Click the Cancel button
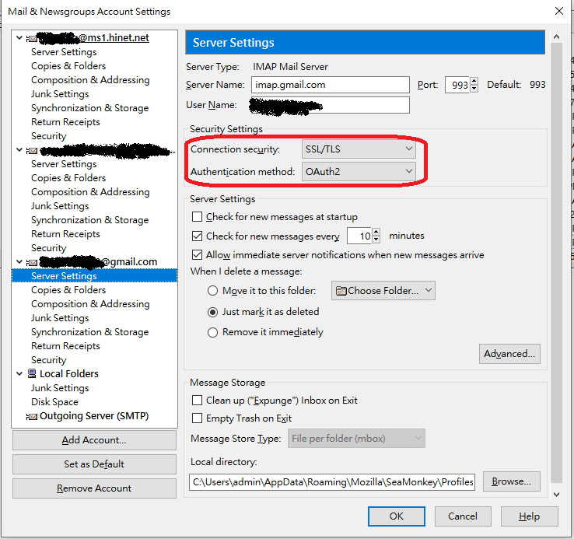The height and width of the screenshot is (539, 574). click(x=463, y=516)
